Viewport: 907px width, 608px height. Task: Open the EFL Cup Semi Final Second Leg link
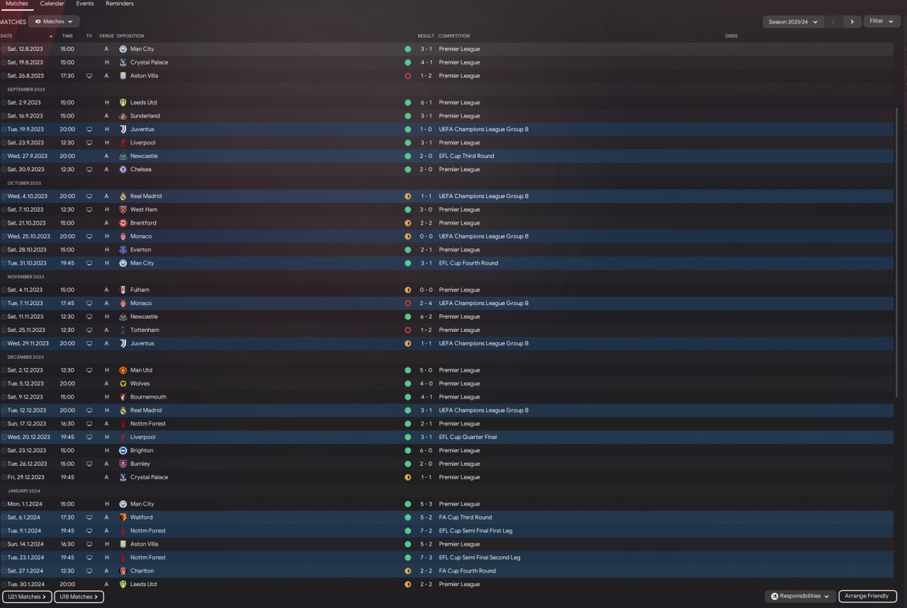coord(480,558)
